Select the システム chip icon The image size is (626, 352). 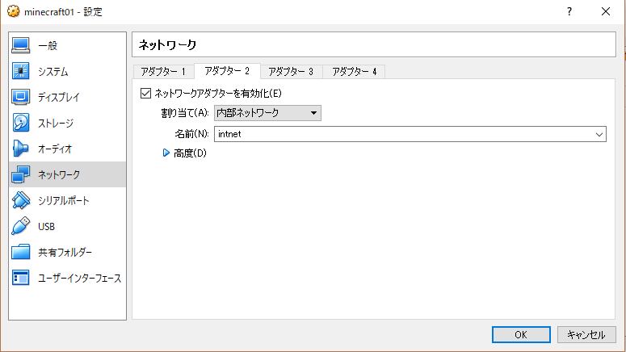tap(20, 71)
